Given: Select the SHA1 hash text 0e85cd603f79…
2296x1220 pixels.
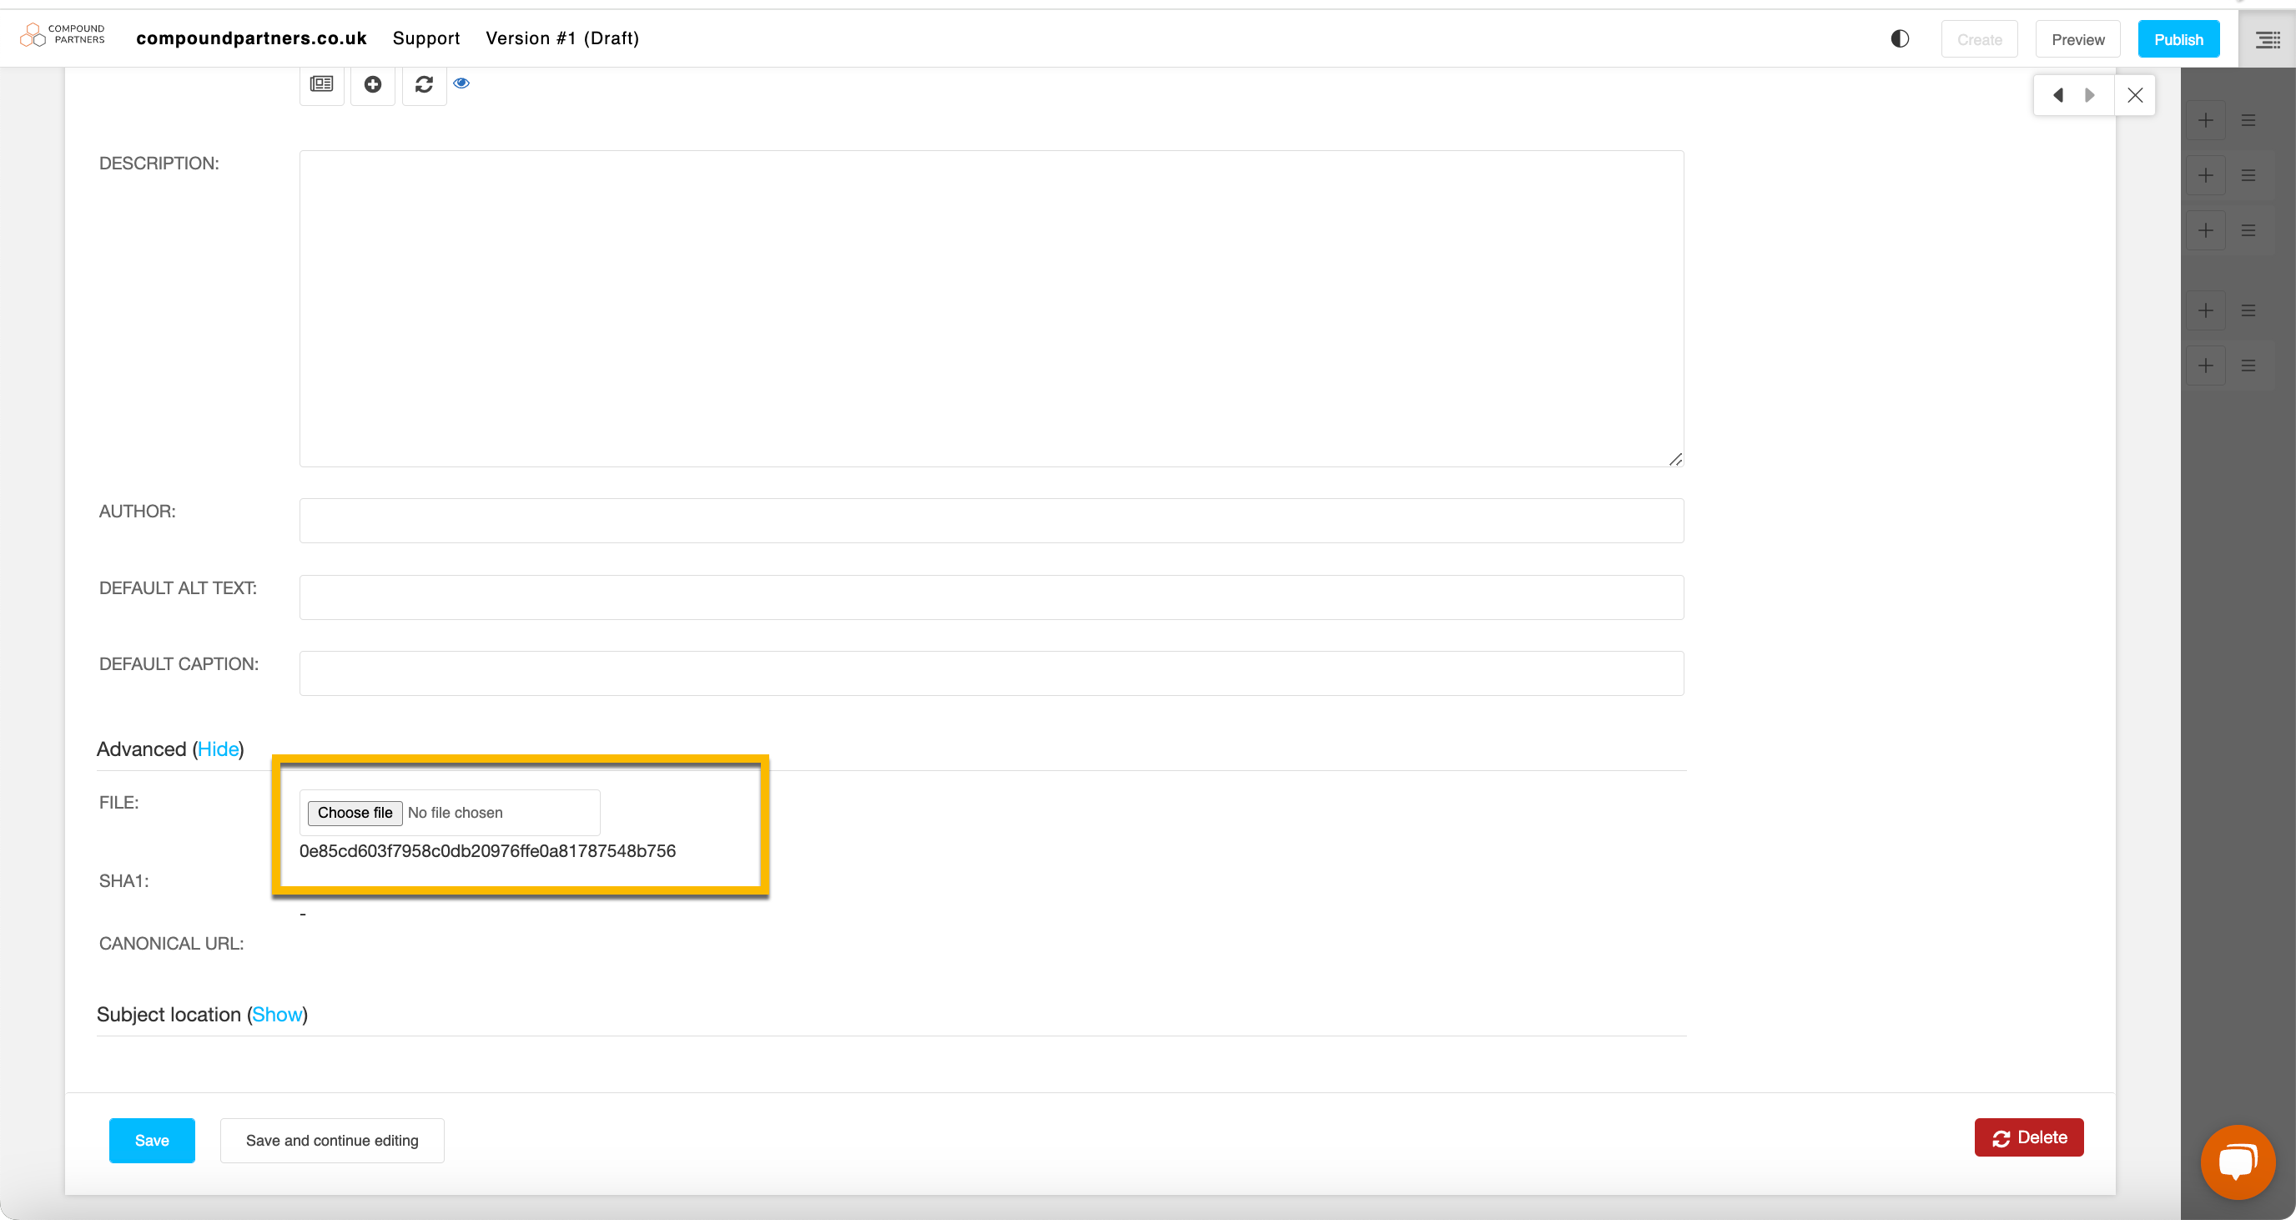Looking at the screenshot, I should [x=487, y=851].
